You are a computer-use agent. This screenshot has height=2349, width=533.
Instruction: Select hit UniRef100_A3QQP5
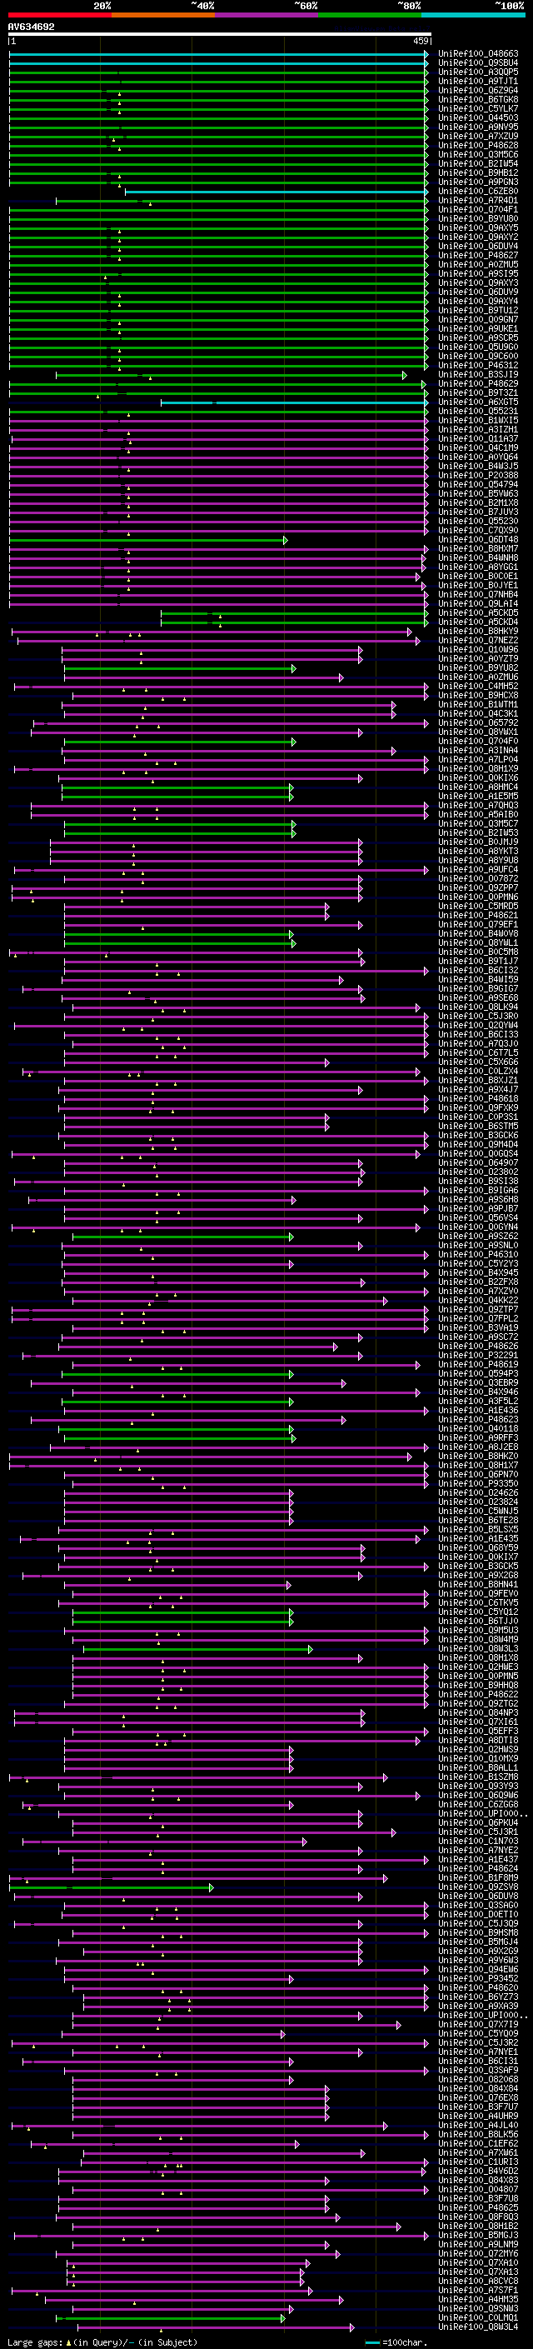478,72
